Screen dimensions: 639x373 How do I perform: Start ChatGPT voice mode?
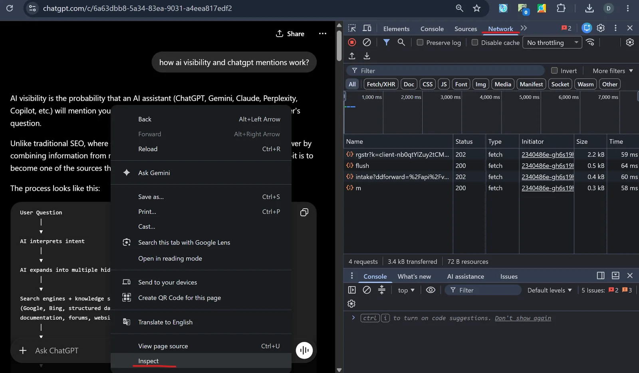304,350
